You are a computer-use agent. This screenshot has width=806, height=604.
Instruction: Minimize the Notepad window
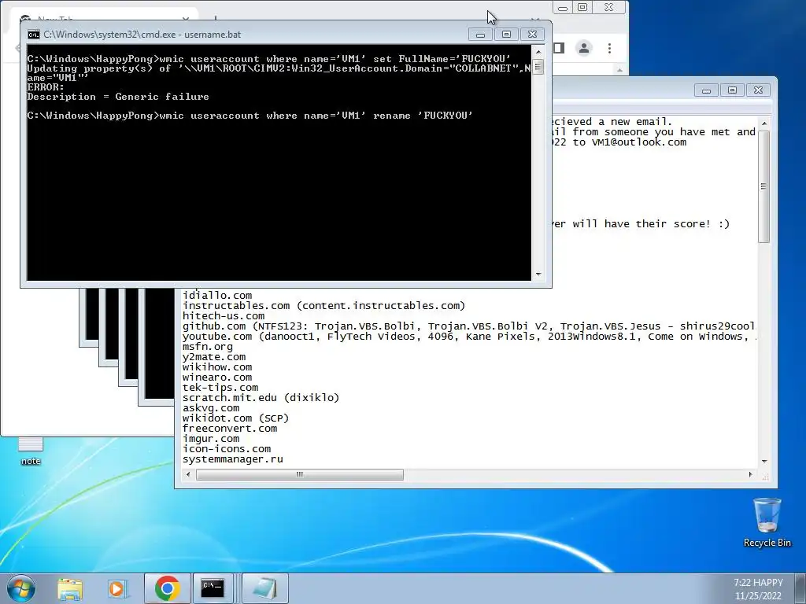tap(706, 90)
